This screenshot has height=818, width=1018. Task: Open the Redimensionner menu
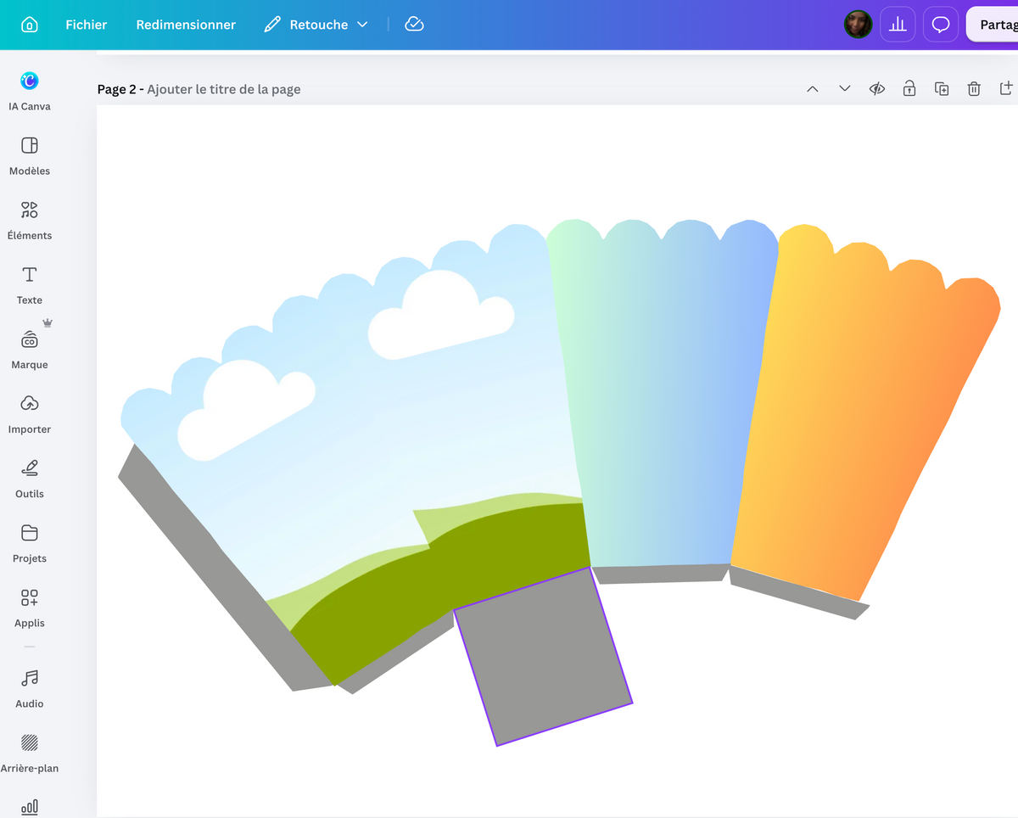pyautogui.click(x=186, y=25)
